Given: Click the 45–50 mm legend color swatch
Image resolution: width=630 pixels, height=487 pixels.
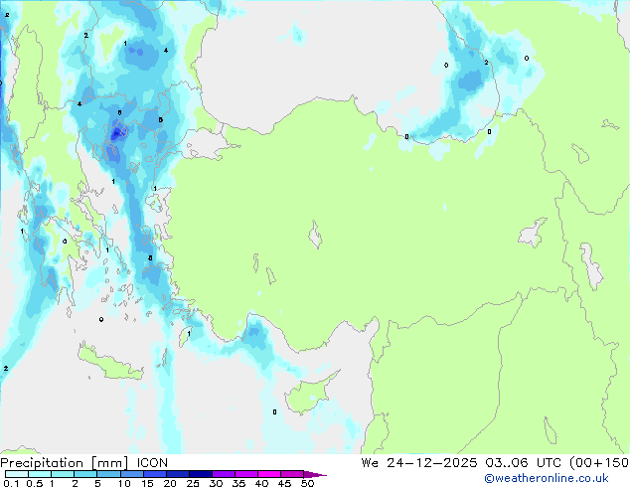Looking at the screenshot, I should 292,474.
